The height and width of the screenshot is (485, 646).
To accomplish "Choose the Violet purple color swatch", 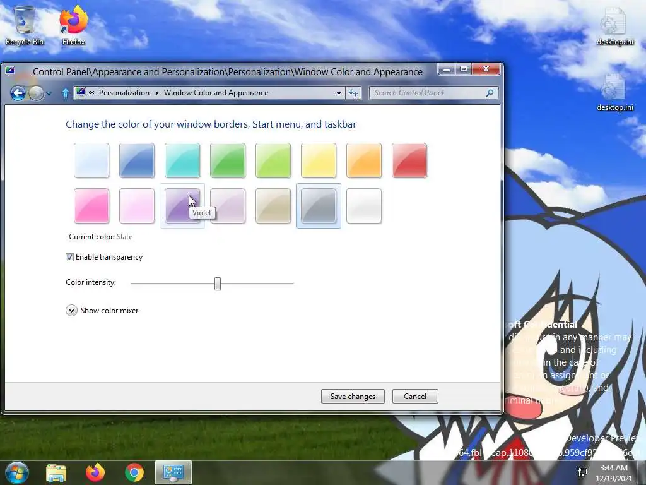I will pos(182,206).
